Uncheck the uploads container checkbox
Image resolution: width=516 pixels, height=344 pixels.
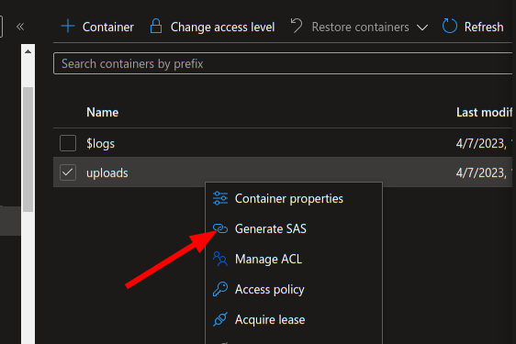68,172
